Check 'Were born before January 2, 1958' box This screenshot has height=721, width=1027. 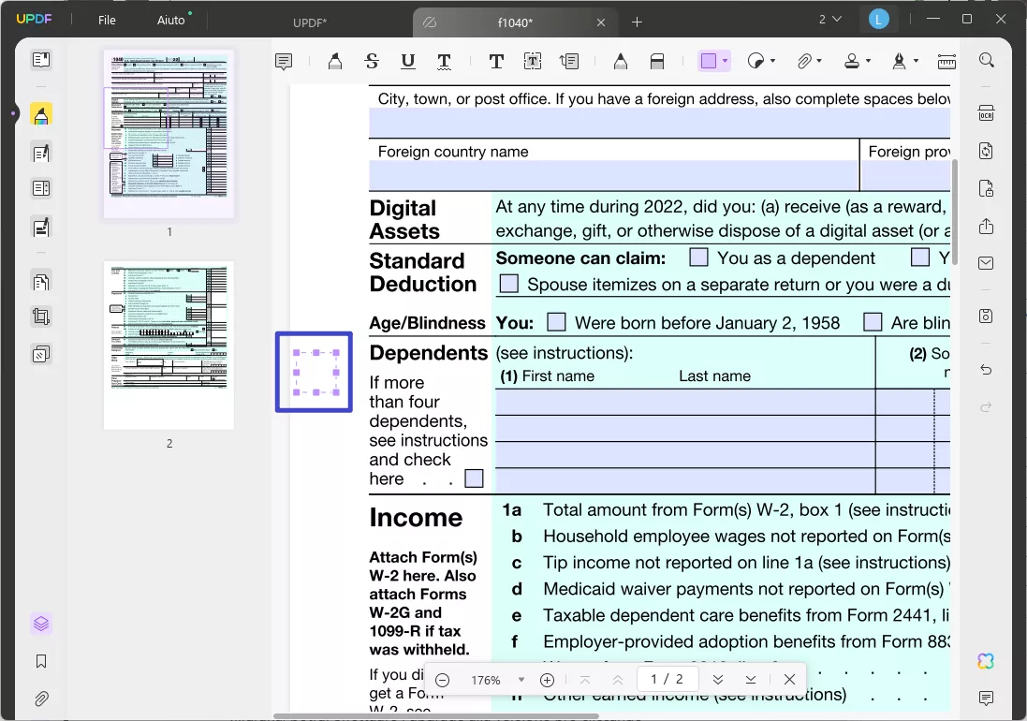point(557,321)
